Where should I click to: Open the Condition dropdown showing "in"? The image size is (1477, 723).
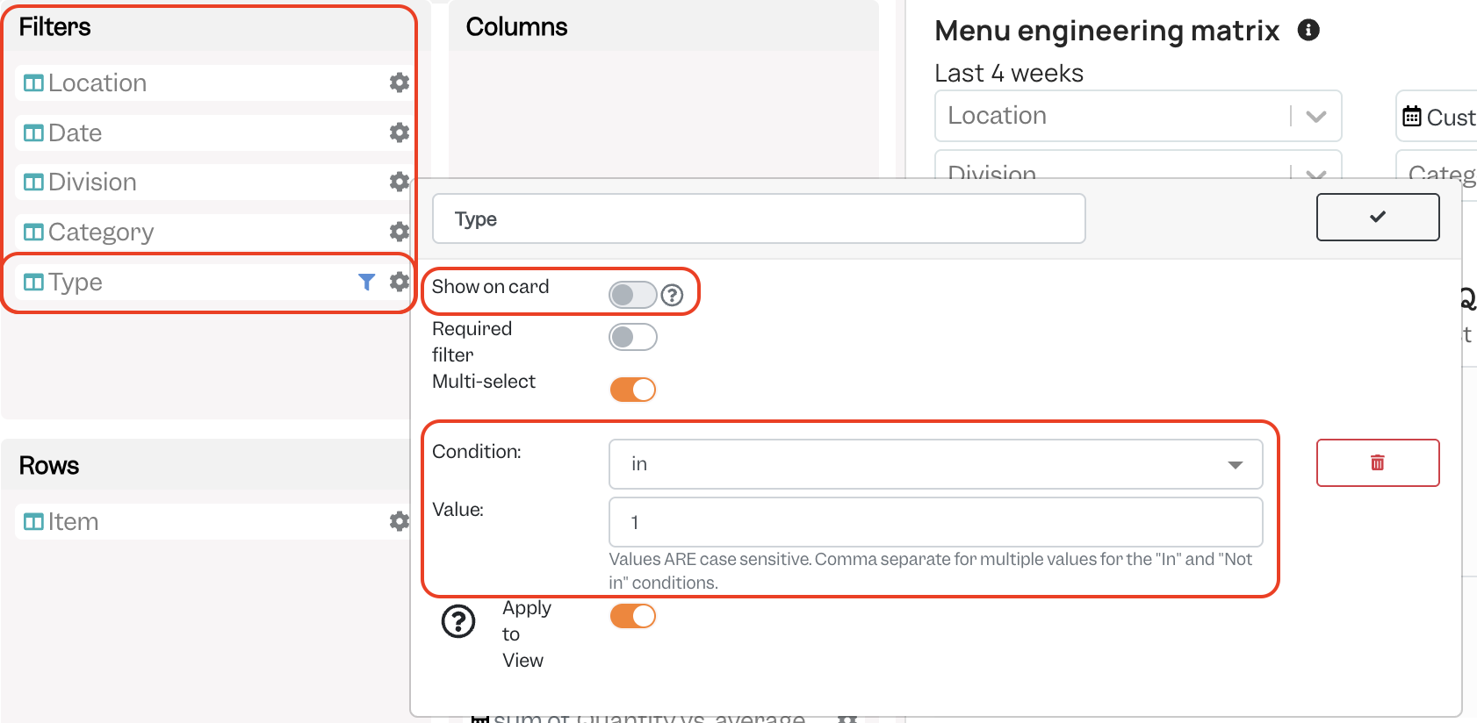pyautogui.click(x=936, y=464)
